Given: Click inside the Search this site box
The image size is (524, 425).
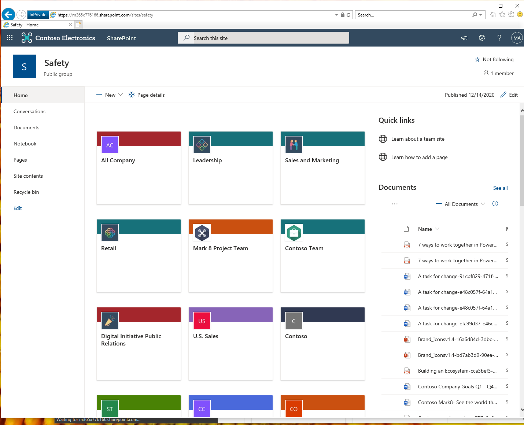Looking at the screenshot, I should point(263,38).
